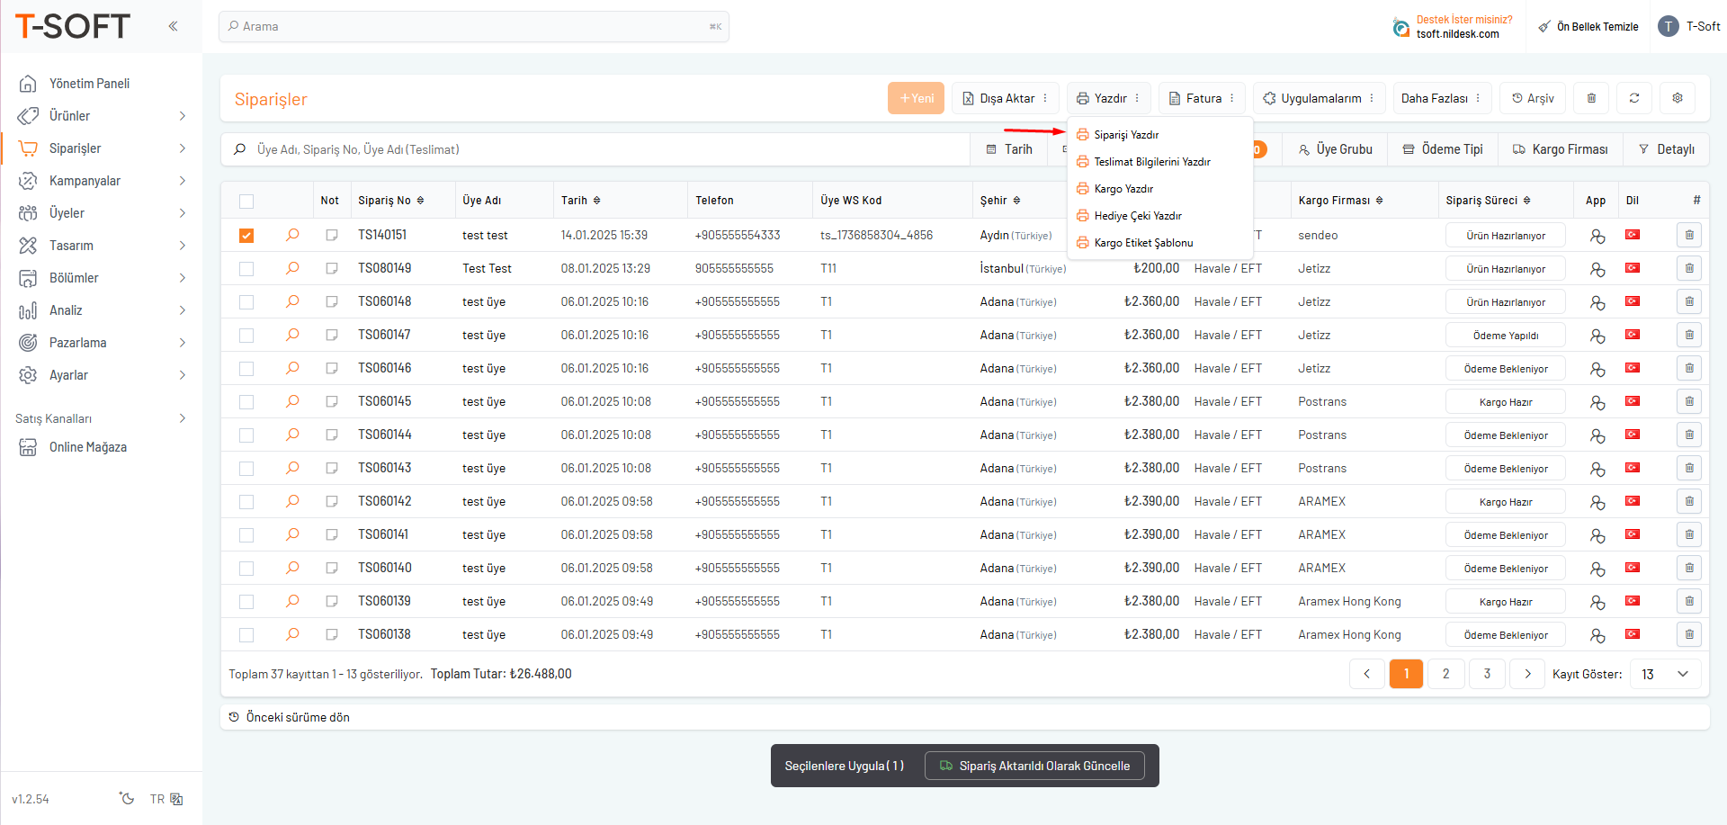The image size is (1727, 825).
Task: Open magnifier icon for order TS060140
Action: 292,568
